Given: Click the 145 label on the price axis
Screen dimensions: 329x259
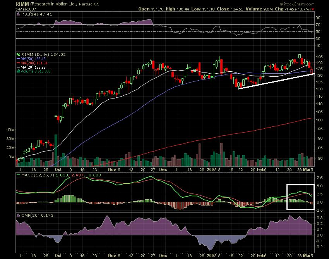Looking at the screenshot, I should point(319,57).
